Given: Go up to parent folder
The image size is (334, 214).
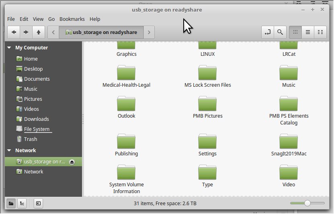Looking at the screenshot, I should point(39,33).
